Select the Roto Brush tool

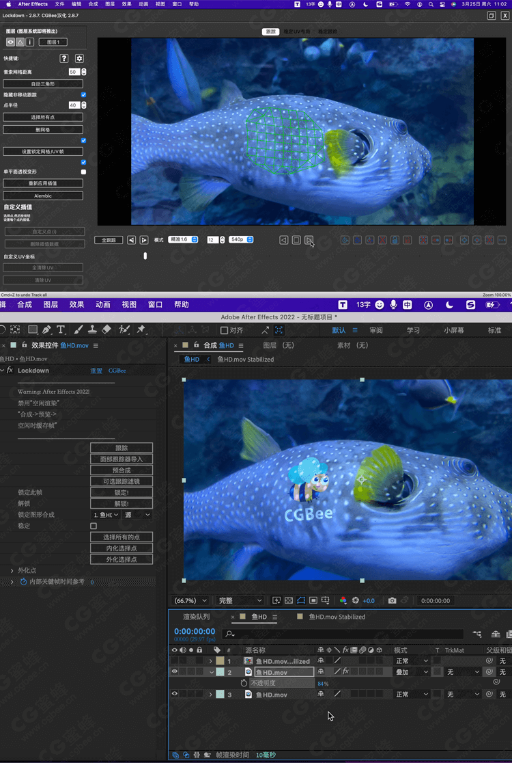point(124,330)
